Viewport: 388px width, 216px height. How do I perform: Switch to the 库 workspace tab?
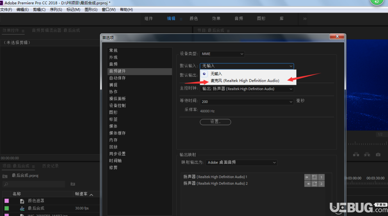pos(282,18)
